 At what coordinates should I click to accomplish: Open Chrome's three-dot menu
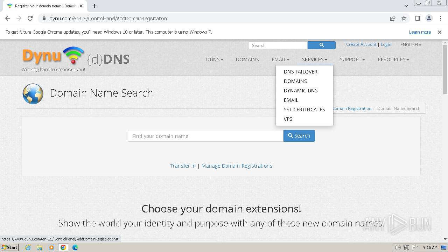coord(440,18)
